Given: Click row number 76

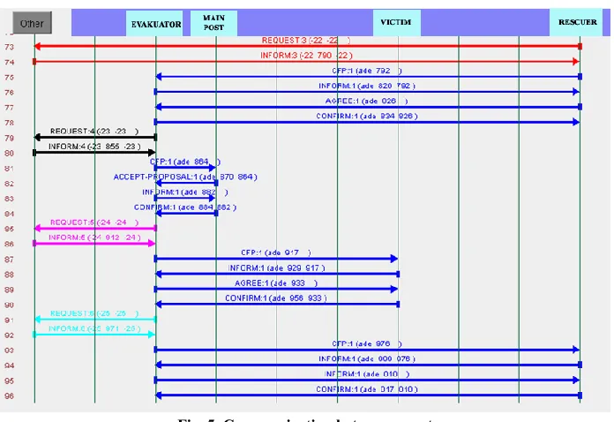Looking at the screenshot, I should [x=9, y=93].
